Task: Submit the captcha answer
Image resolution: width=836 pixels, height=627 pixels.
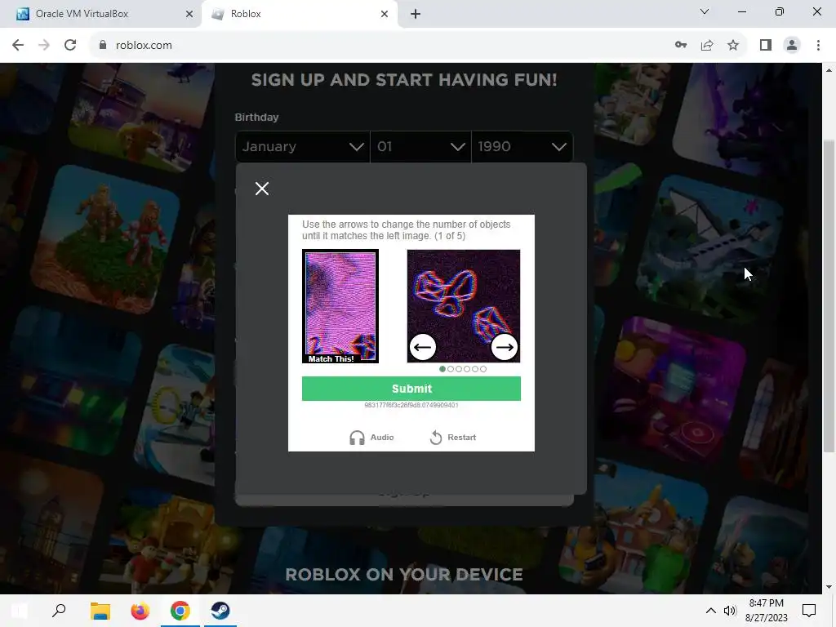Action: tap(411, 389)
